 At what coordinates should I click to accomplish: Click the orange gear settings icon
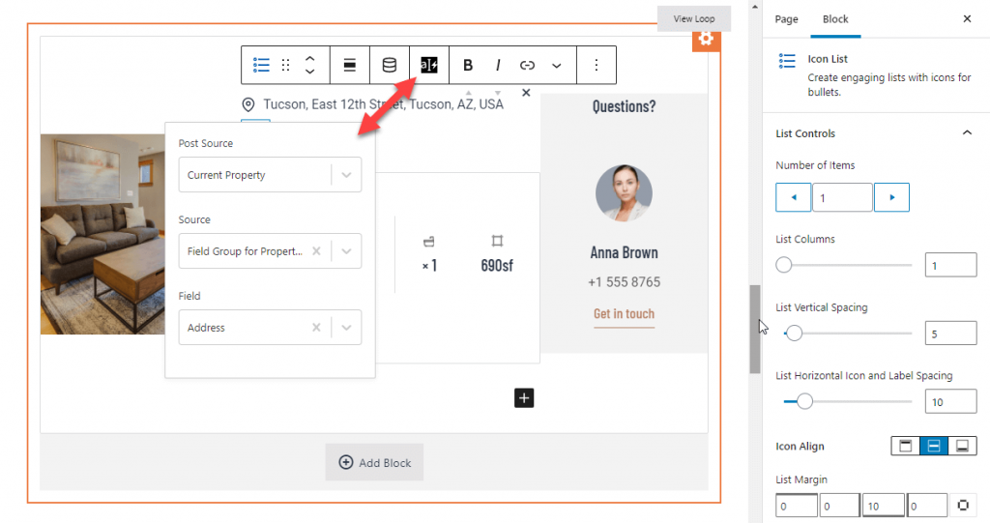[x=706, y=39]
